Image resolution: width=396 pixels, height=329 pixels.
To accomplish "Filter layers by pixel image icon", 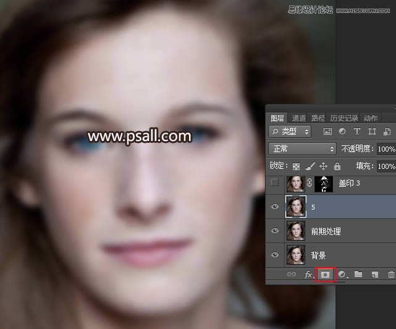I will click(327, 131).
